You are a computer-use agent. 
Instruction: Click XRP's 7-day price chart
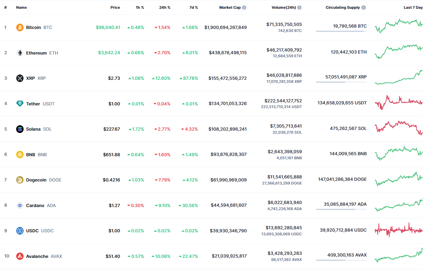click(399, 77)
